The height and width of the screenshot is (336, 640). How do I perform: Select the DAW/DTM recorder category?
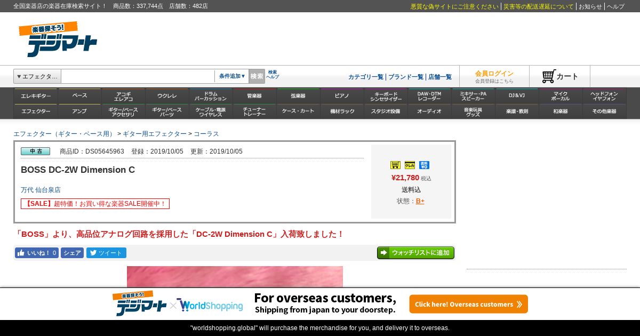click(429, 96)
